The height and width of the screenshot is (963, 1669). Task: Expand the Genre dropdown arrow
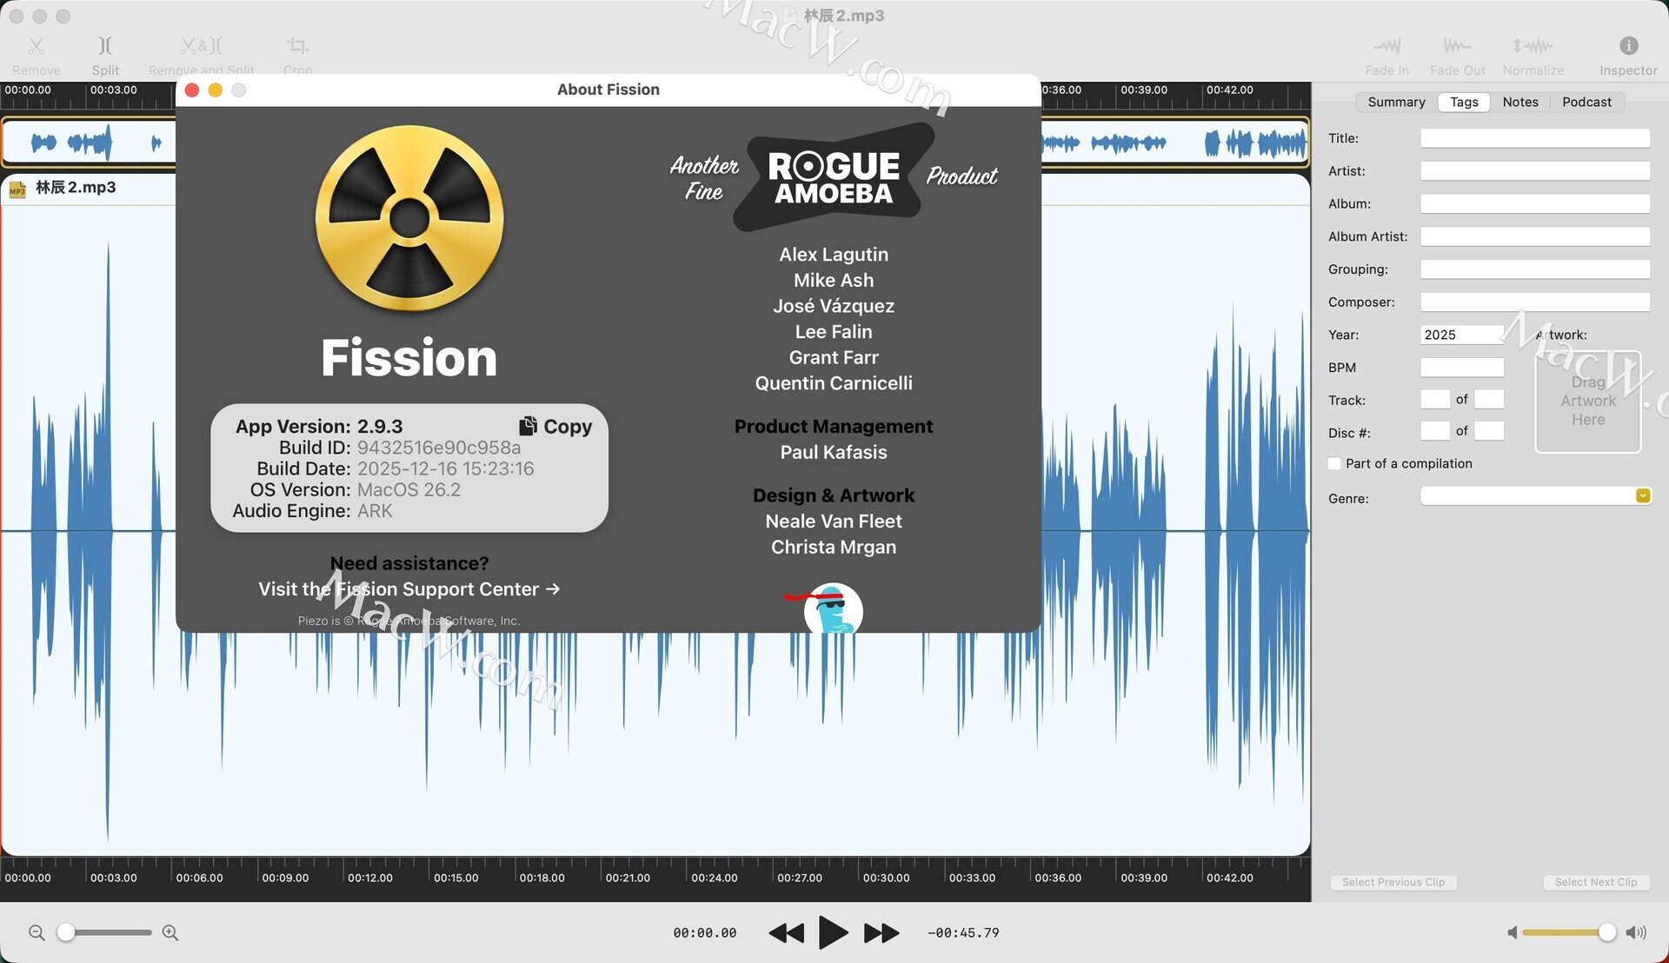click(x=1642, y=496)
